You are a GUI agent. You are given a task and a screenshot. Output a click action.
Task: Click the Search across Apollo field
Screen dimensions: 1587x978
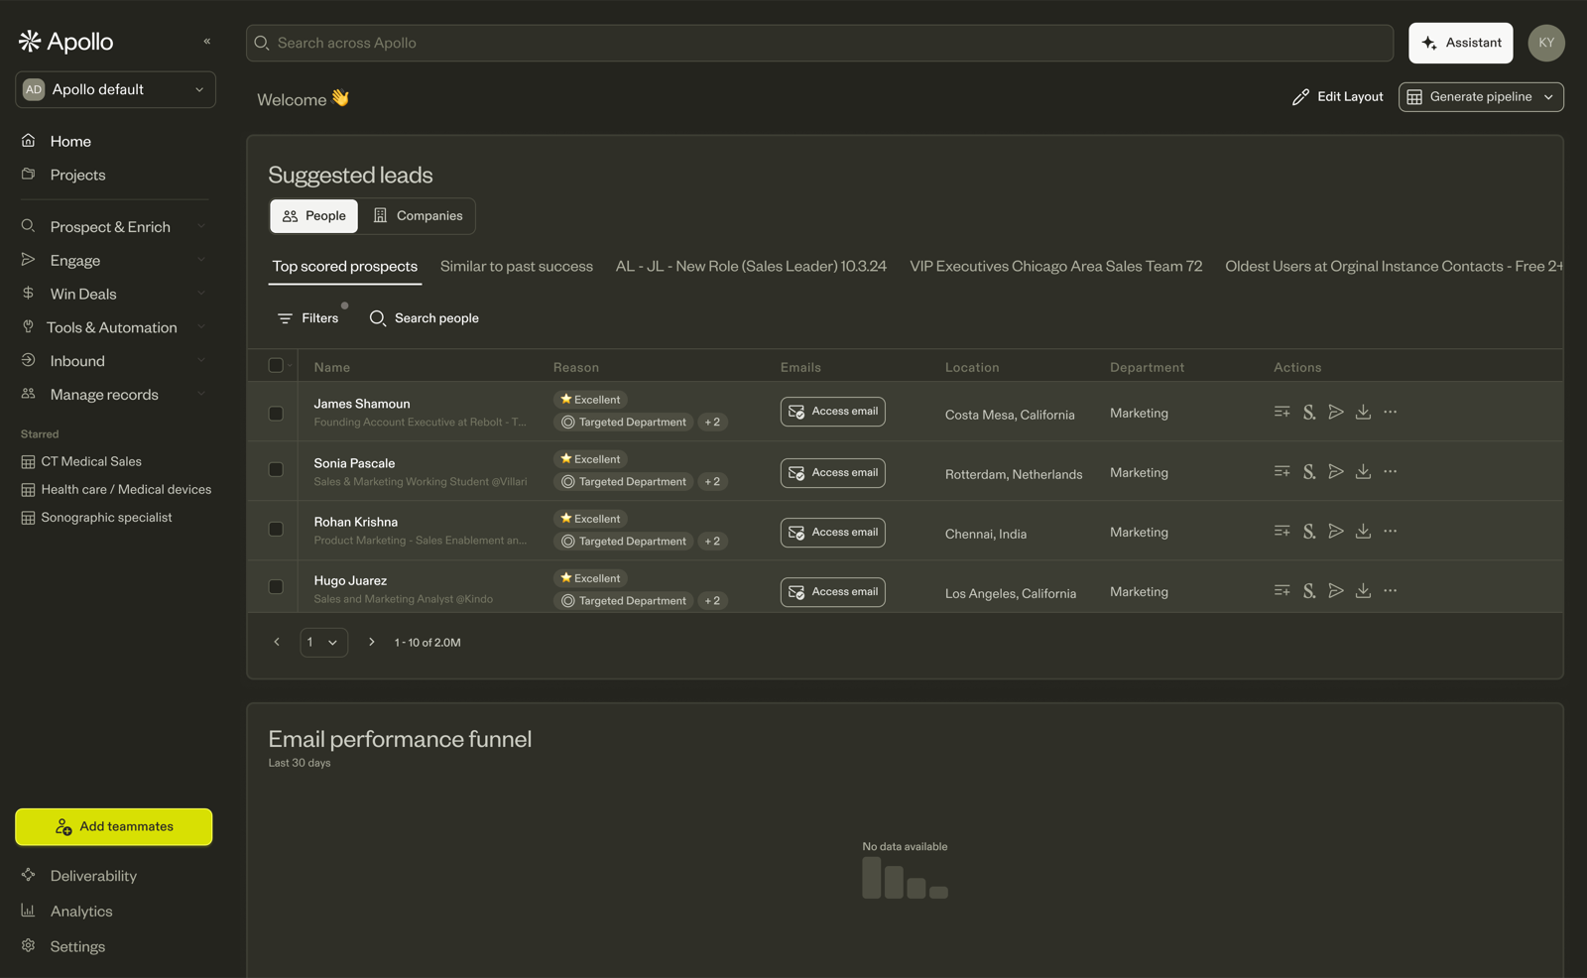[819, 43]
